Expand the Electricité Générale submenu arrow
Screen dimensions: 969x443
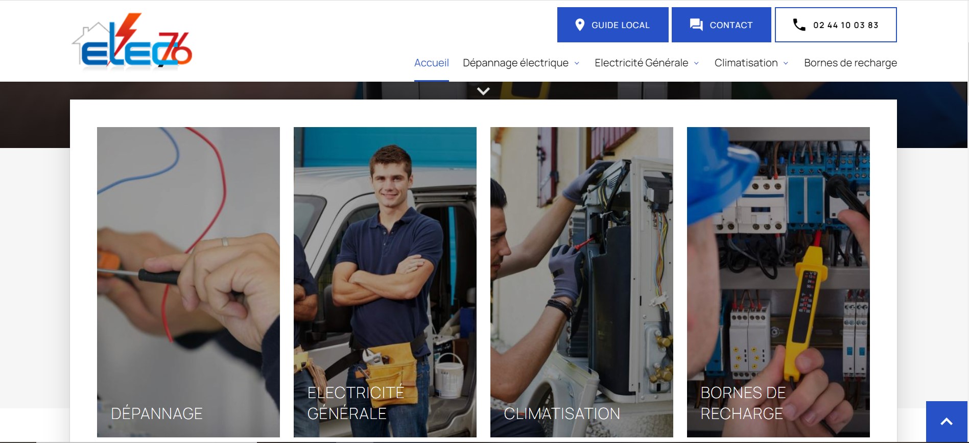tap(696, 63)
